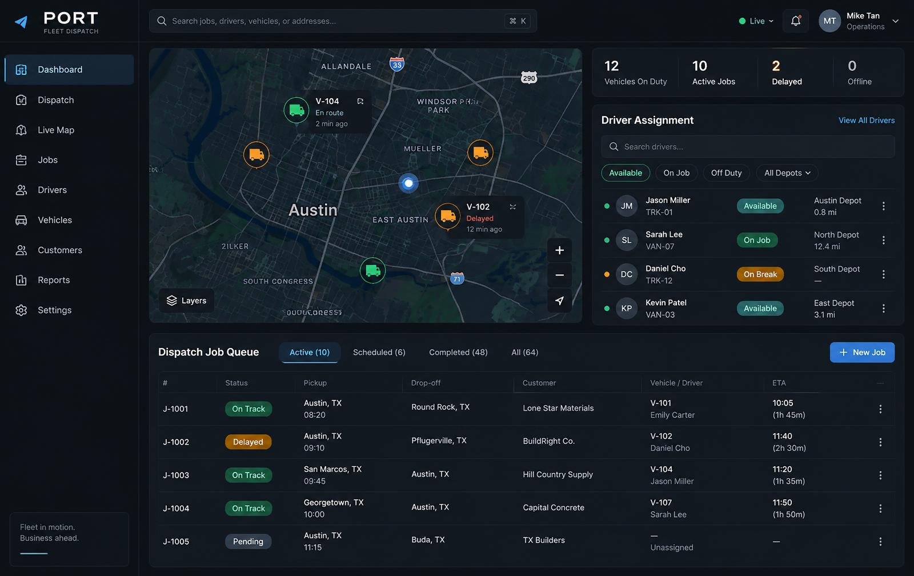
Task: Collapse the V-102 map popup
Action: [513, 207]
